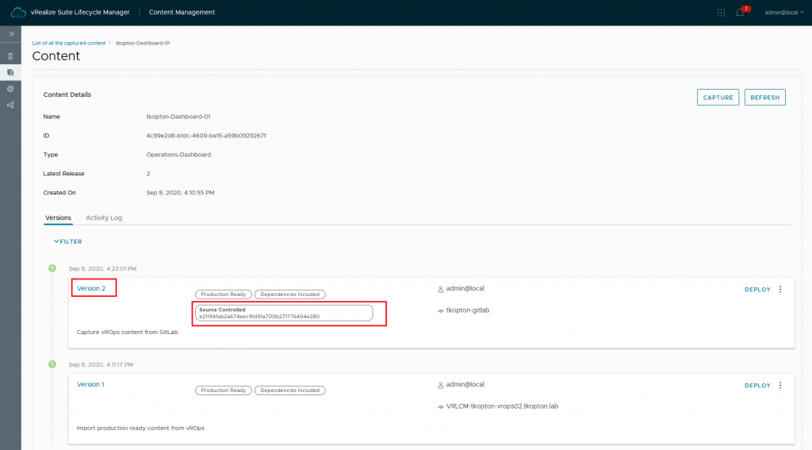Open the admin@local user dropdown
This screenshot has width=812, height=450.
click(x=784, y=13)
